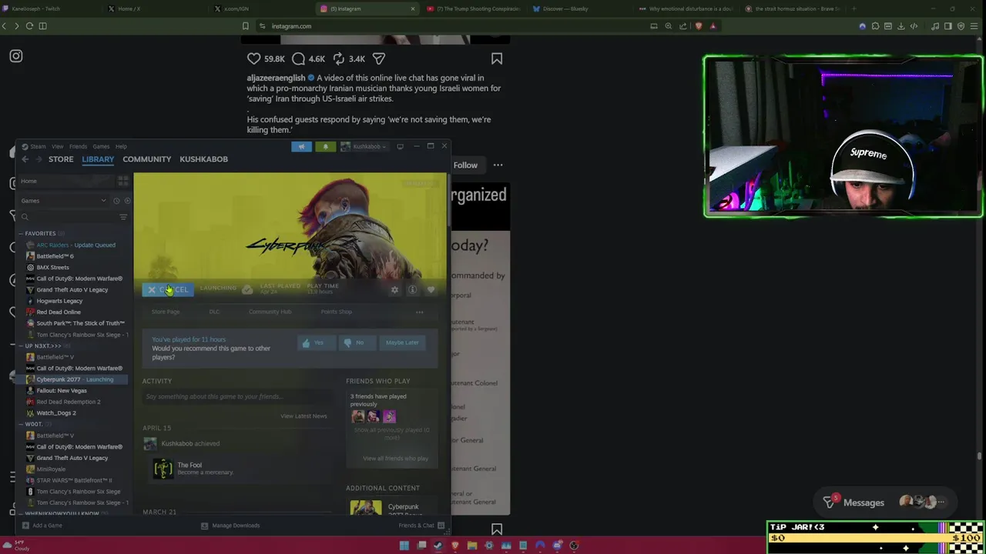Screen dimensions: 986x554
Task: Click No on recommendation prompt
Action: coord(357,342)
